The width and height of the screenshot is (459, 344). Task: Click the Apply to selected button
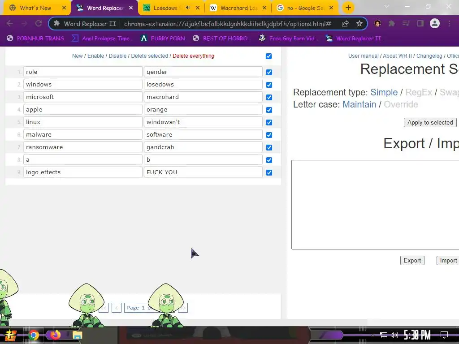point(430,123)
